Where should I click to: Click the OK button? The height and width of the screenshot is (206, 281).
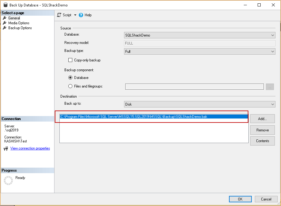(240, 199)
